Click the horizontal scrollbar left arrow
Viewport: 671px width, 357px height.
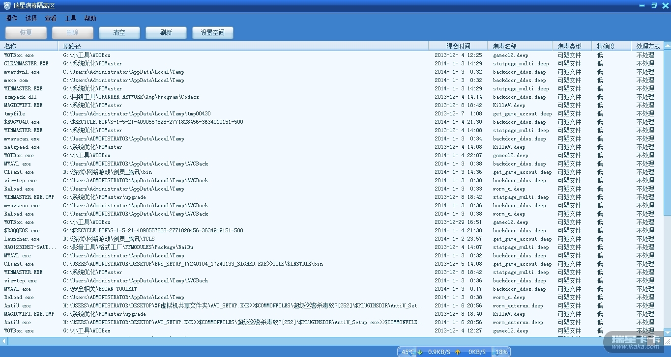click(3, 341)
